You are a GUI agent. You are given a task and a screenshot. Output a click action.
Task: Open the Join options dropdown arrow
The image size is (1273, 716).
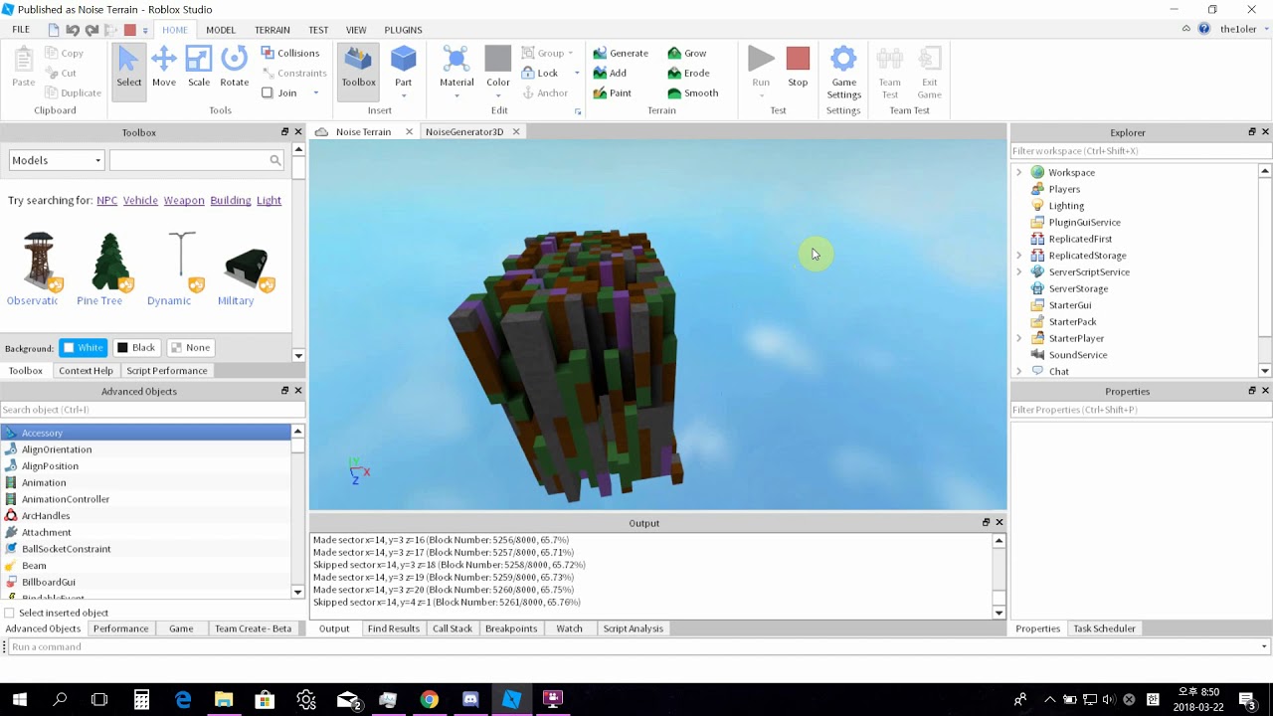pyautogui.click(x=316, y=92)
